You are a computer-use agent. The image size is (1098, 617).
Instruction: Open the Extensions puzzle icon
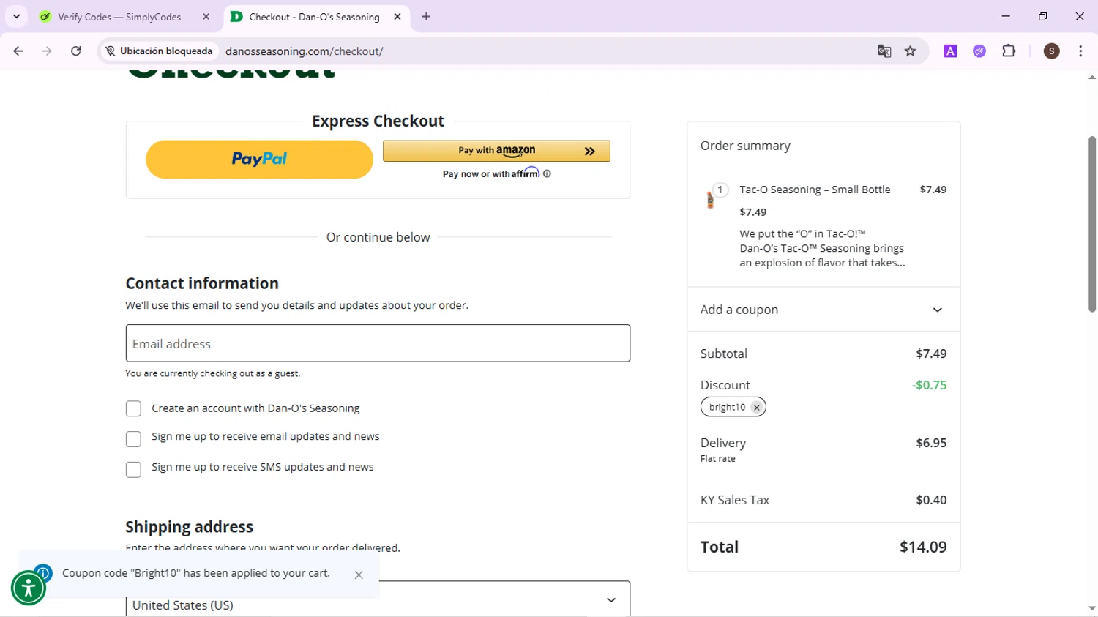(1009, 51)
